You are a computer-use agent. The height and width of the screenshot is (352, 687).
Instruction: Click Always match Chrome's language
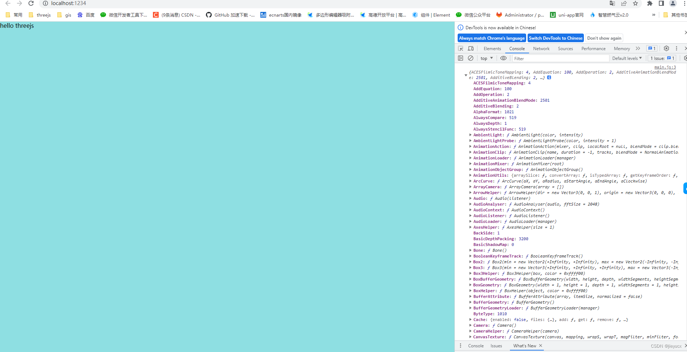[492, 38]
